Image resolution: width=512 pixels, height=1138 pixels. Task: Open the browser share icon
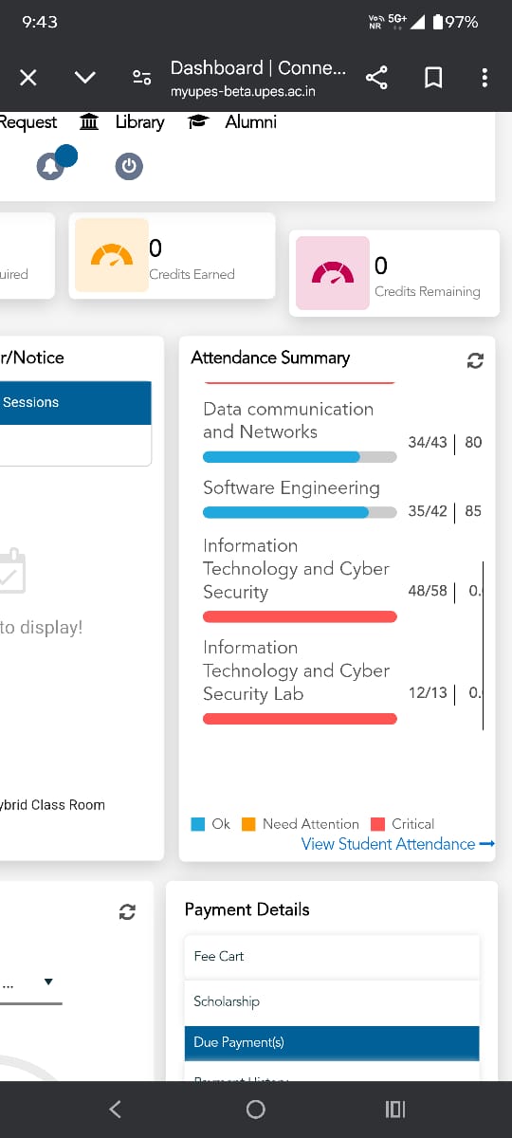(376, 78)
